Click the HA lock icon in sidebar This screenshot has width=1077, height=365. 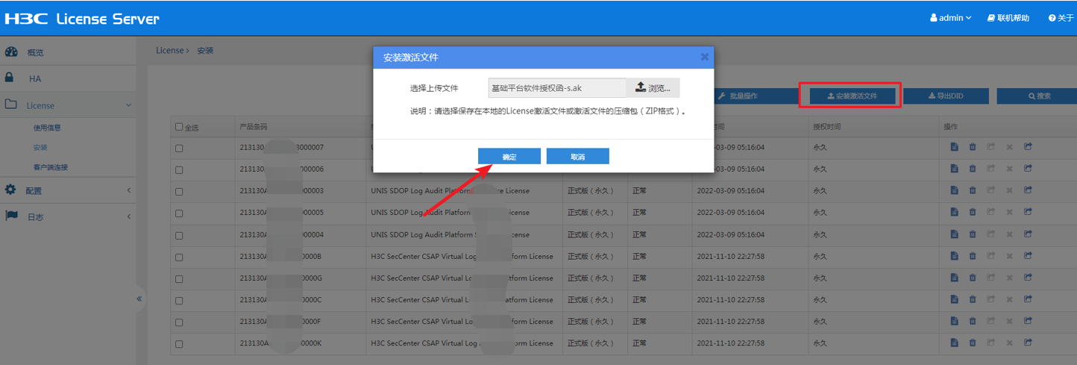[x=10, y=78]
